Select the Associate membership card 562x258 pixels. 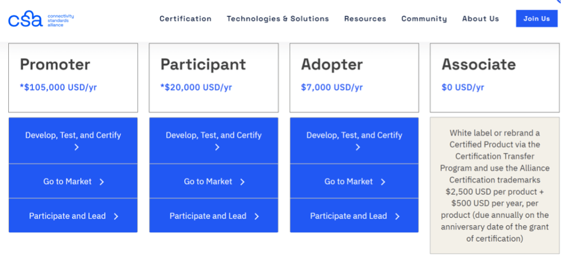click(494, 77)
